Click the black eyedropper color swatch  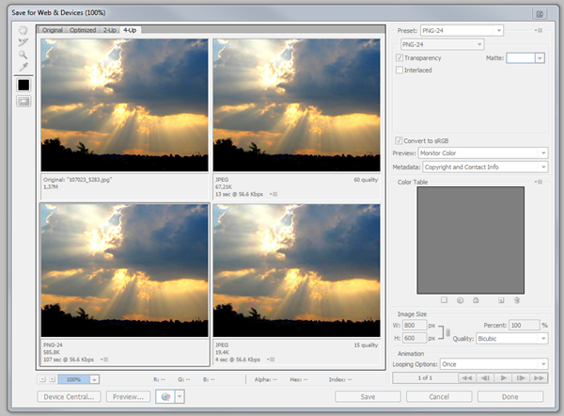[23, 85]
